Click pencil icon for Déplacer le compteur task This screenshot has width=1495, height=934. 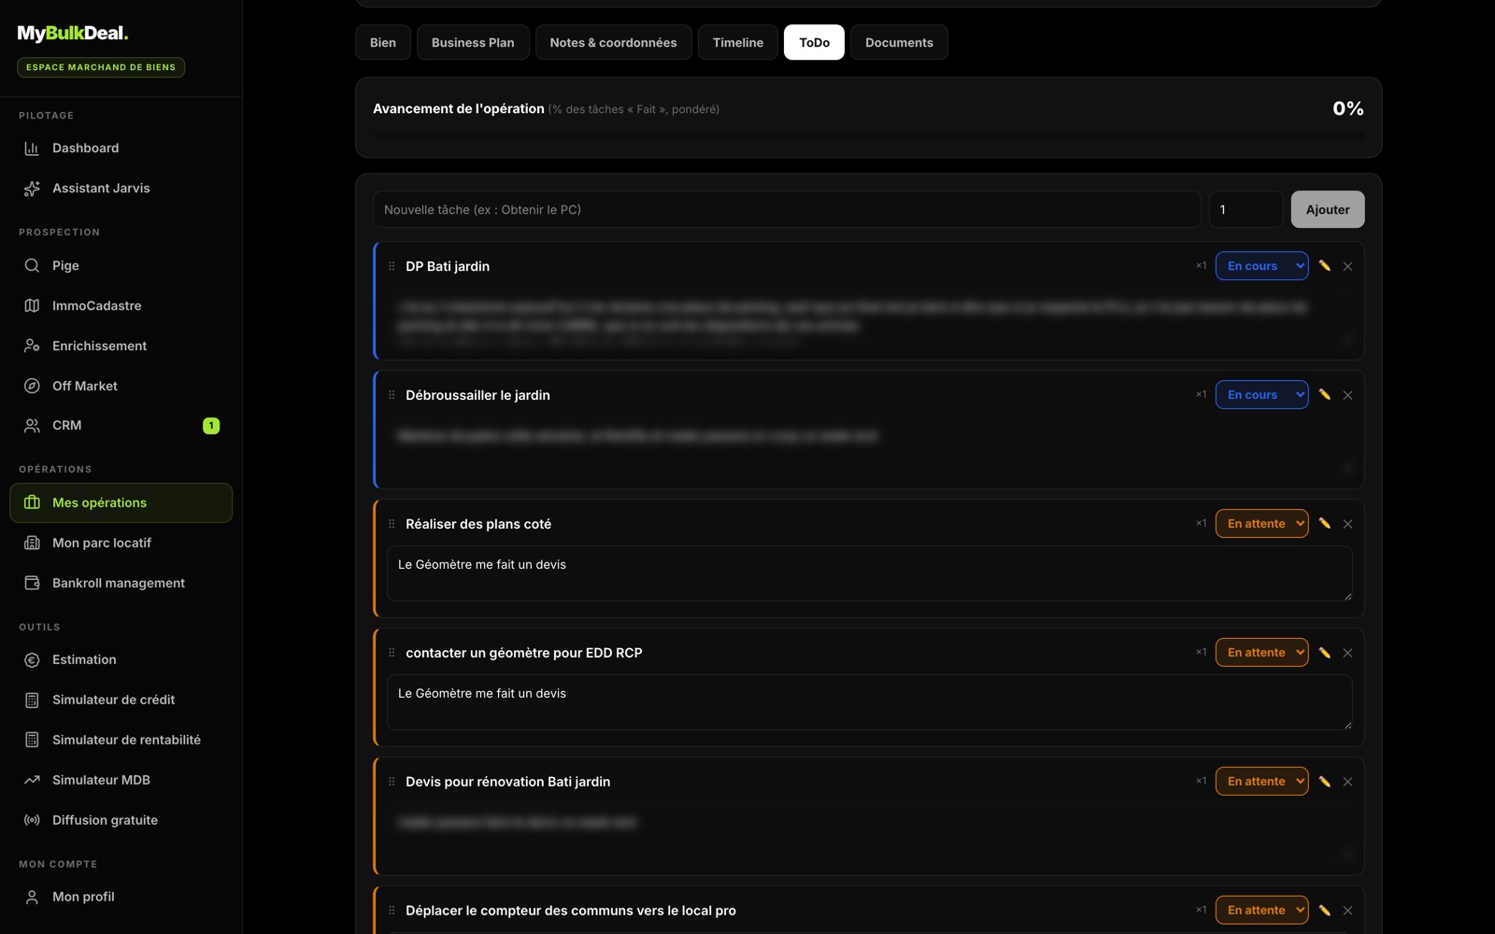(1325, 911)
